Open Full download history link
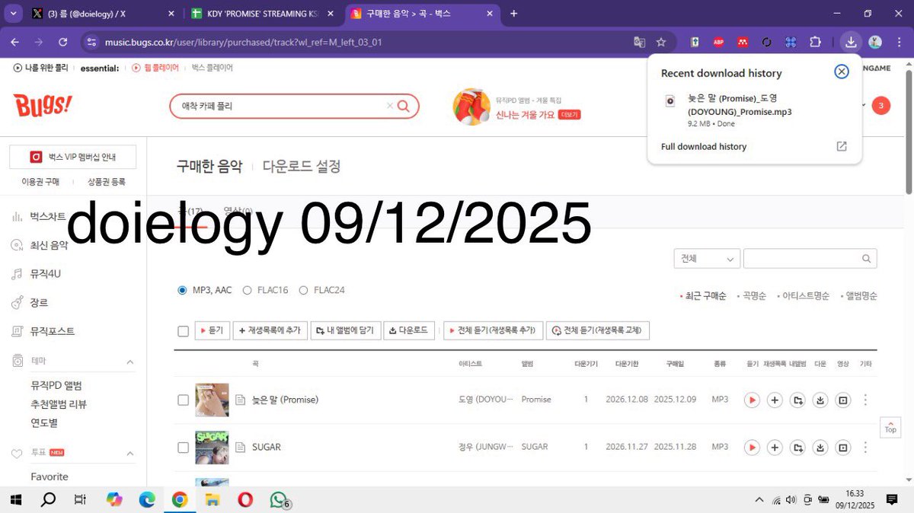The width and height of the screenshot is (914, 513). click(x=704, y=146)
